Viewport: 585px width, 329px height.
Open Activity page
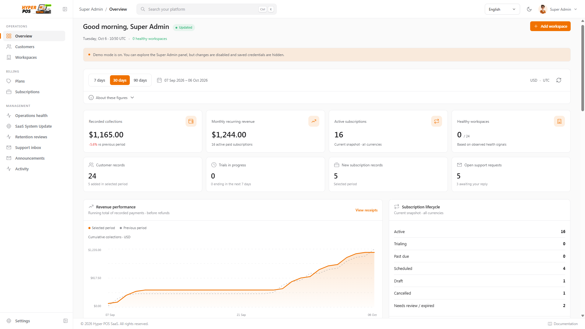(x=34, y=169)
